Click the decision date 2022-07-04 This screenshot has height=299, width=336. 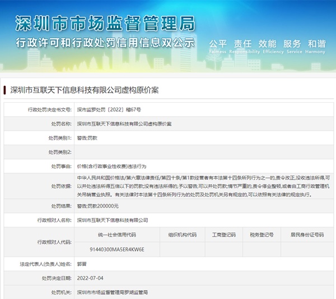point(89,278)
